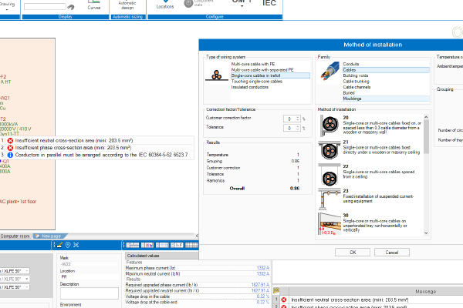
Task: Choose Conduits in Family list
Action: pyautogui.click(x=352, y=63)
